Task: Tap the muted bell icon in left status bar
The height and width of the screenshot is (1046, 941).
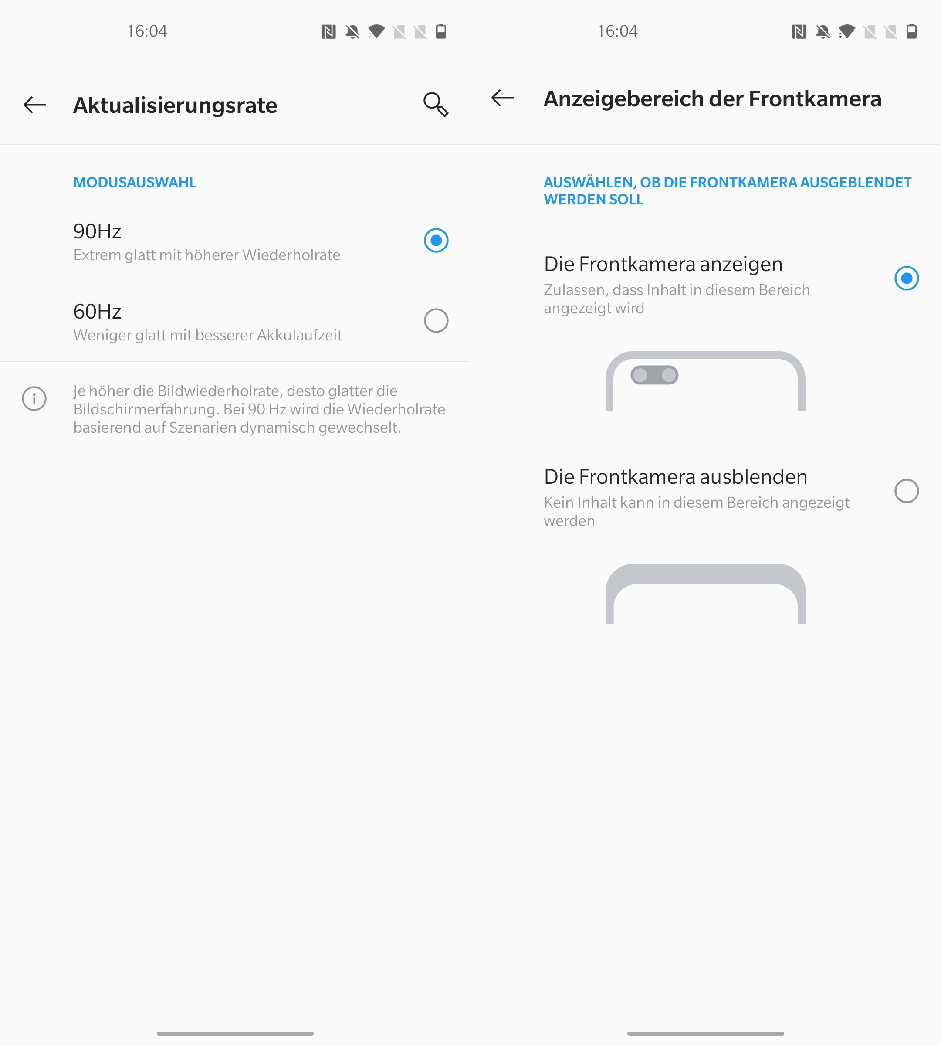Action: coord(352,32)
